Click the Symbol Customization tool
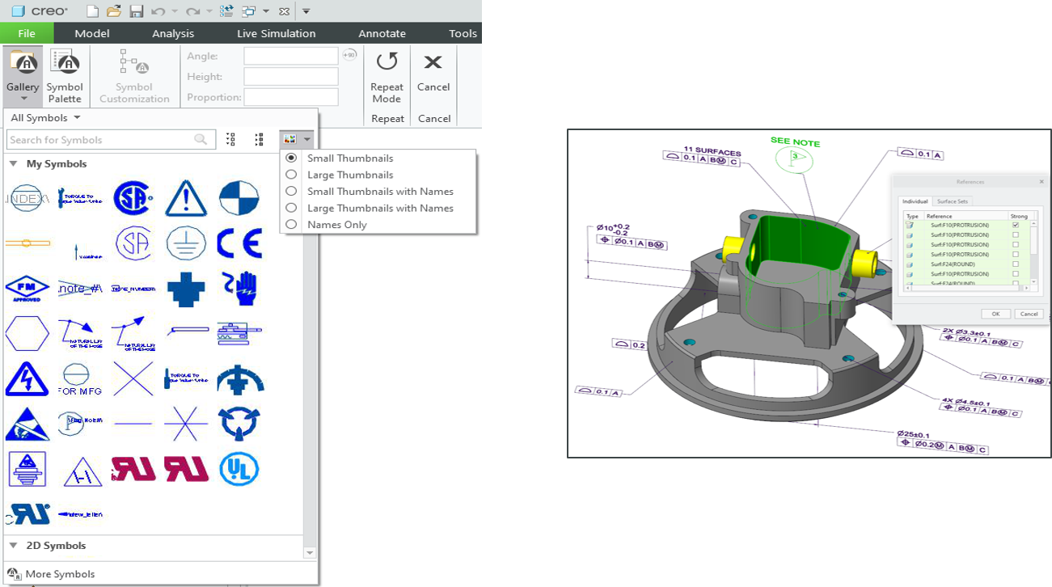Viewport: 1052px width, 587px height. [134, 76]
